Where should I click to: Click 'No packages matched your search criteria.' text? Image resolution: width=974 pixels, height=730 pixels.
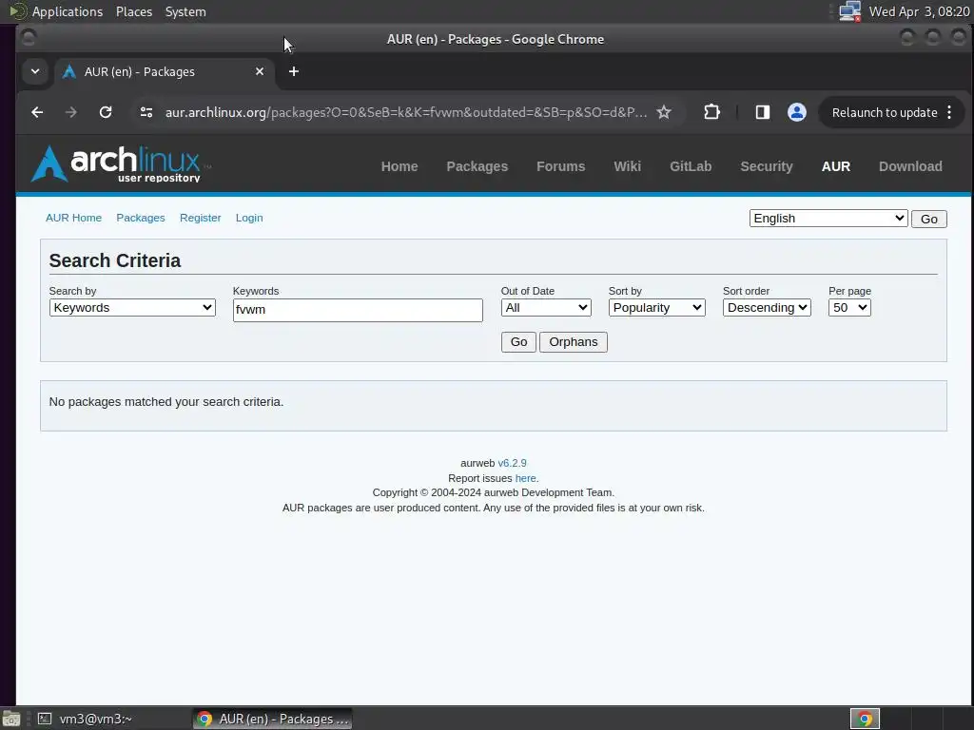pos(166,402)
